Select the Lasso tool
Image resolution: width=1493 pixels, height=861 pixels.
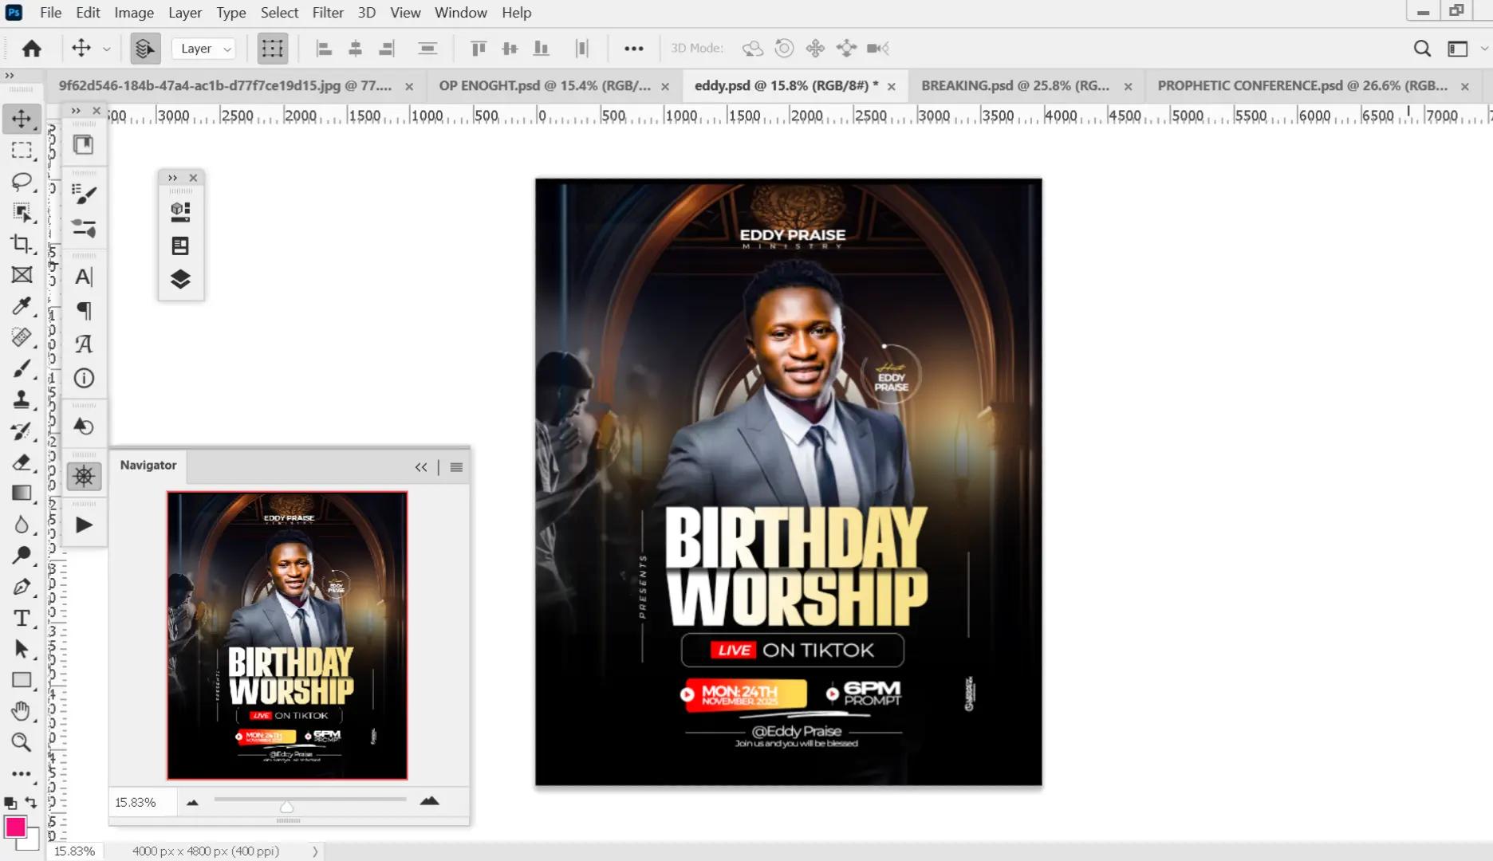(22, 182)
